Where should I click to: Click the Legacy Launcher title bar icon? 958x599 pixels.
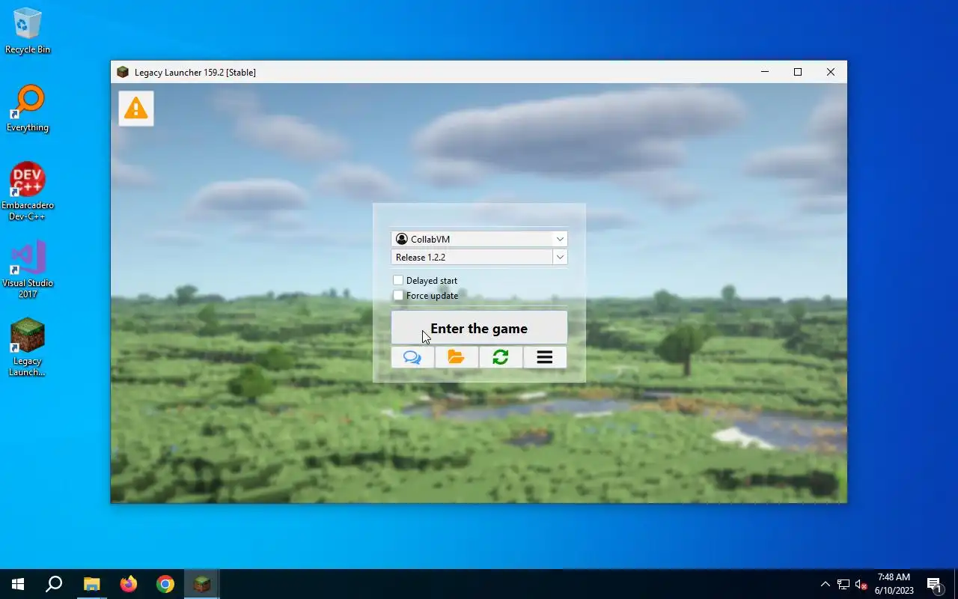tap(123, 72)
